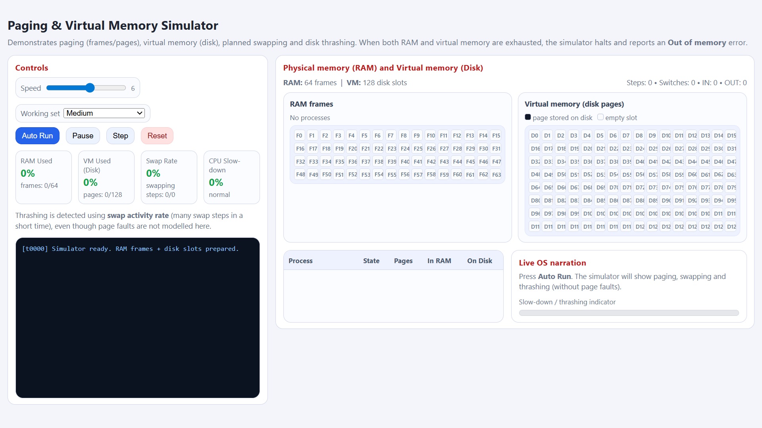
Task: Click the F0 RAM frame cell
Action: coord(300,135)
